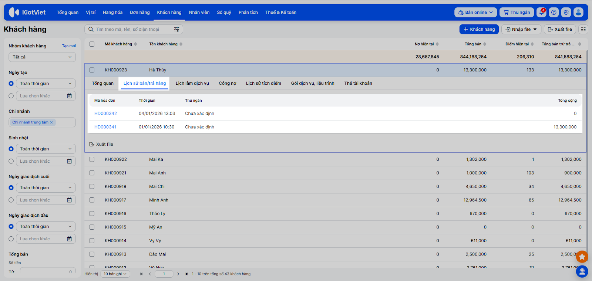Check the box for KH000918 Mai Chi
The image size is (592, 281).
coord(92,186)
